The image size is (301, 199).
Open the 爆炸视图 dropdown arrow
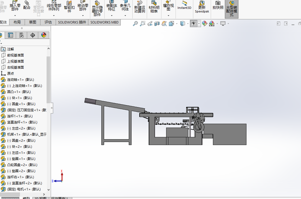tap(168, 15)
